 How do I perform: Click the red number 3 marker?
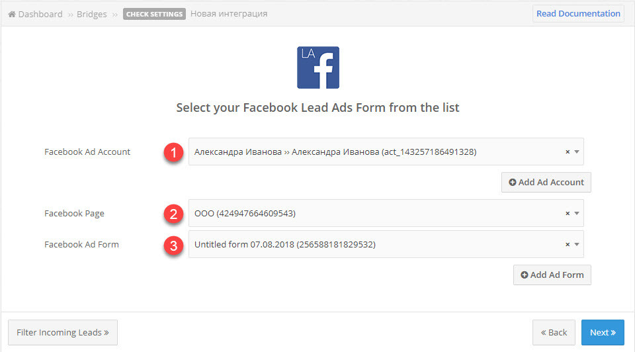pos(174,245)
